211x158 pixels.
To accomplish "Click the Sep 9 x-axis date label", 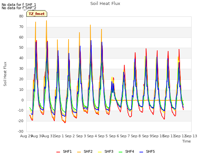I will click(147, 136).
